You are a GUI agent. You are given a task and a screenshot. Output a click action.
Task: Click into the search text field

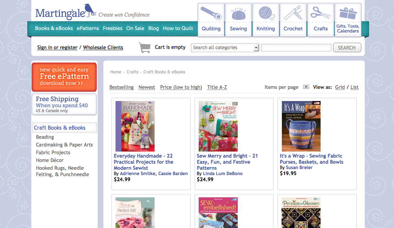tap(296, 48)
